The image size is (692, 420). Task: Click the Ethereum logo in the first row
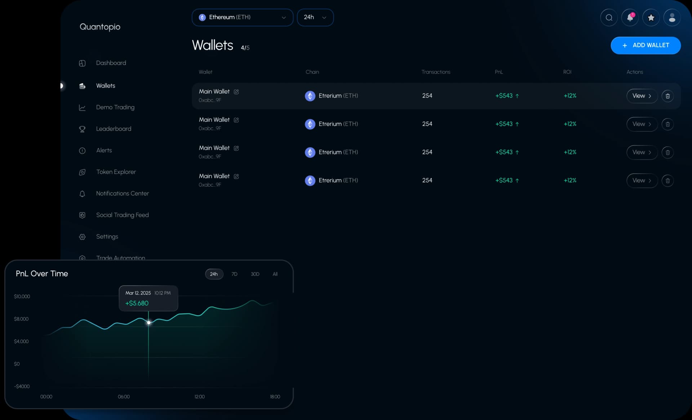[x=310, y=96]
